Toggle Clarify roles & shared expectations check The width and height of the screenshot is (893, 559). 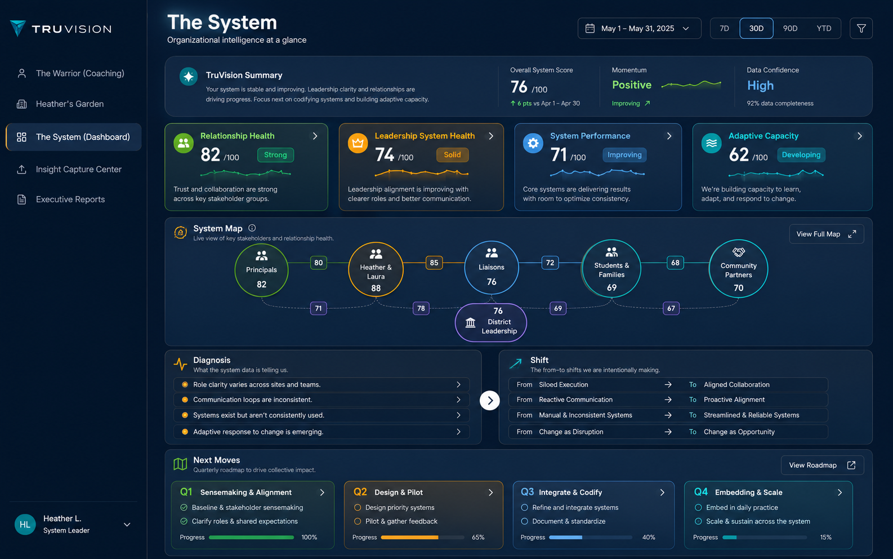click(184, 521)
